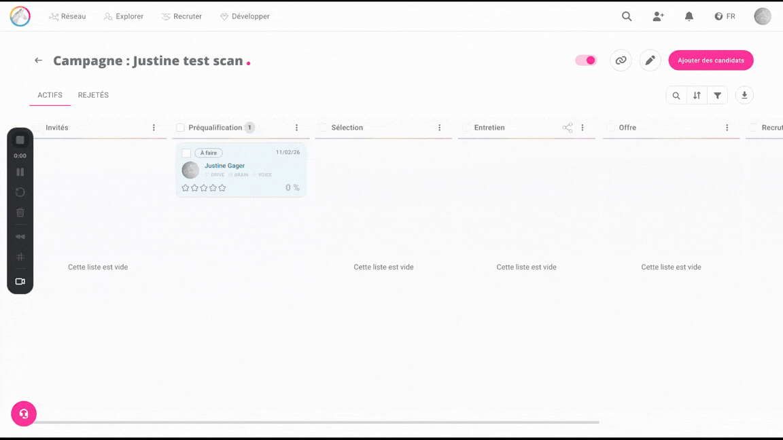Open the Invités column three-dot menu
Viewport: 783px width, 440px height.
pyautogui.click(x=154, y=128)
